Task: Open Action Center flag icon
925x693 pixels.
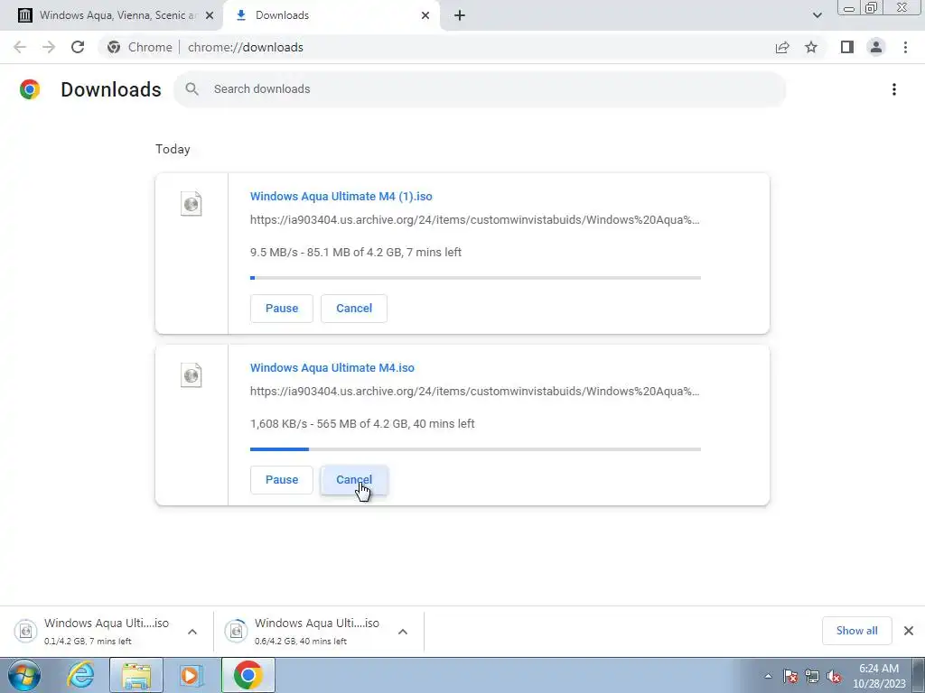Action: pyautogui.click(x=790, y=676)
